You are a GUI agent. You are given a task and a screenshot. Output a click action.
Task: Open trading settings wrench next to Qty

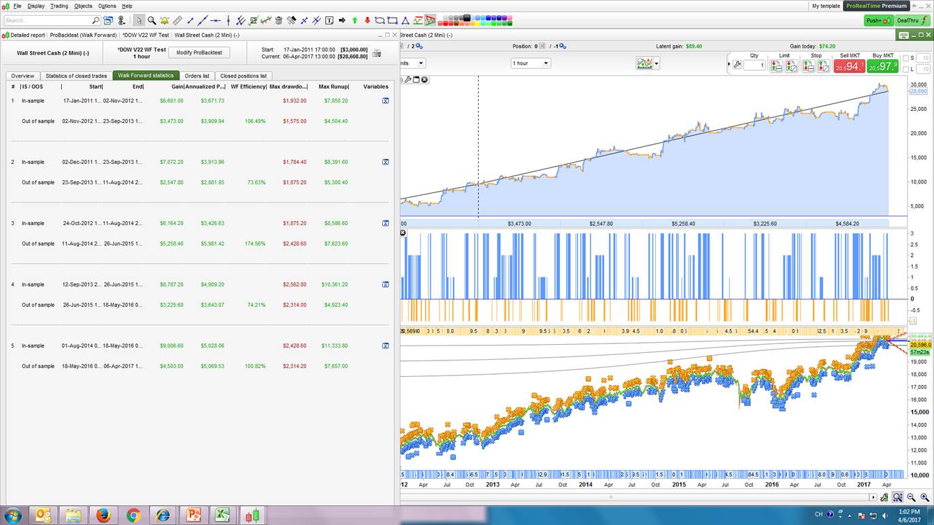pyautogui.click(x=737, y=65)
